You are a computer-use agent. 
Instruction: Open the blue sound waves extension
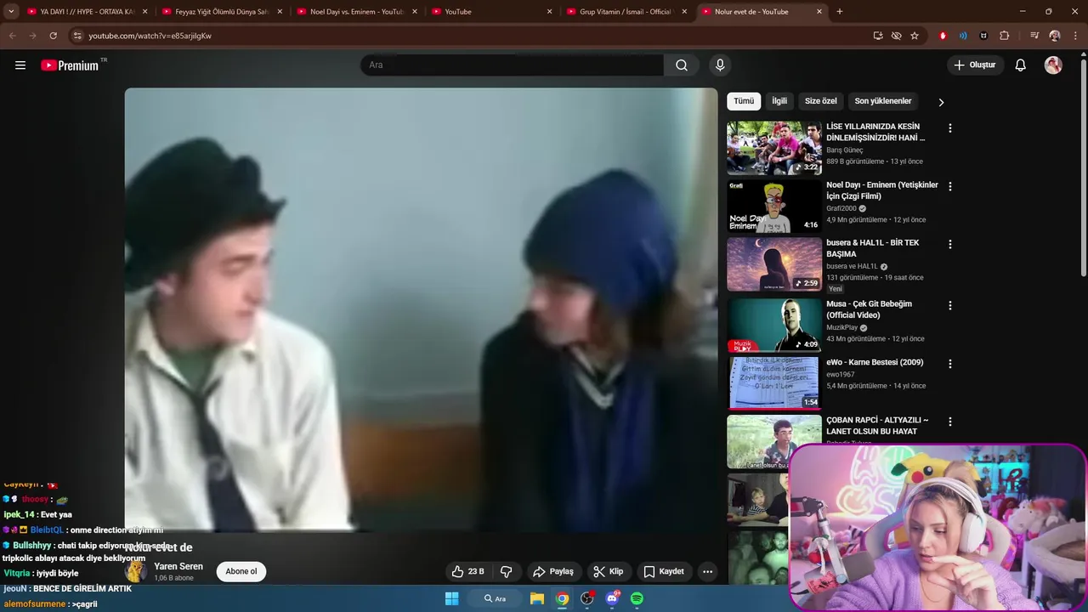(x=963, y=36)
